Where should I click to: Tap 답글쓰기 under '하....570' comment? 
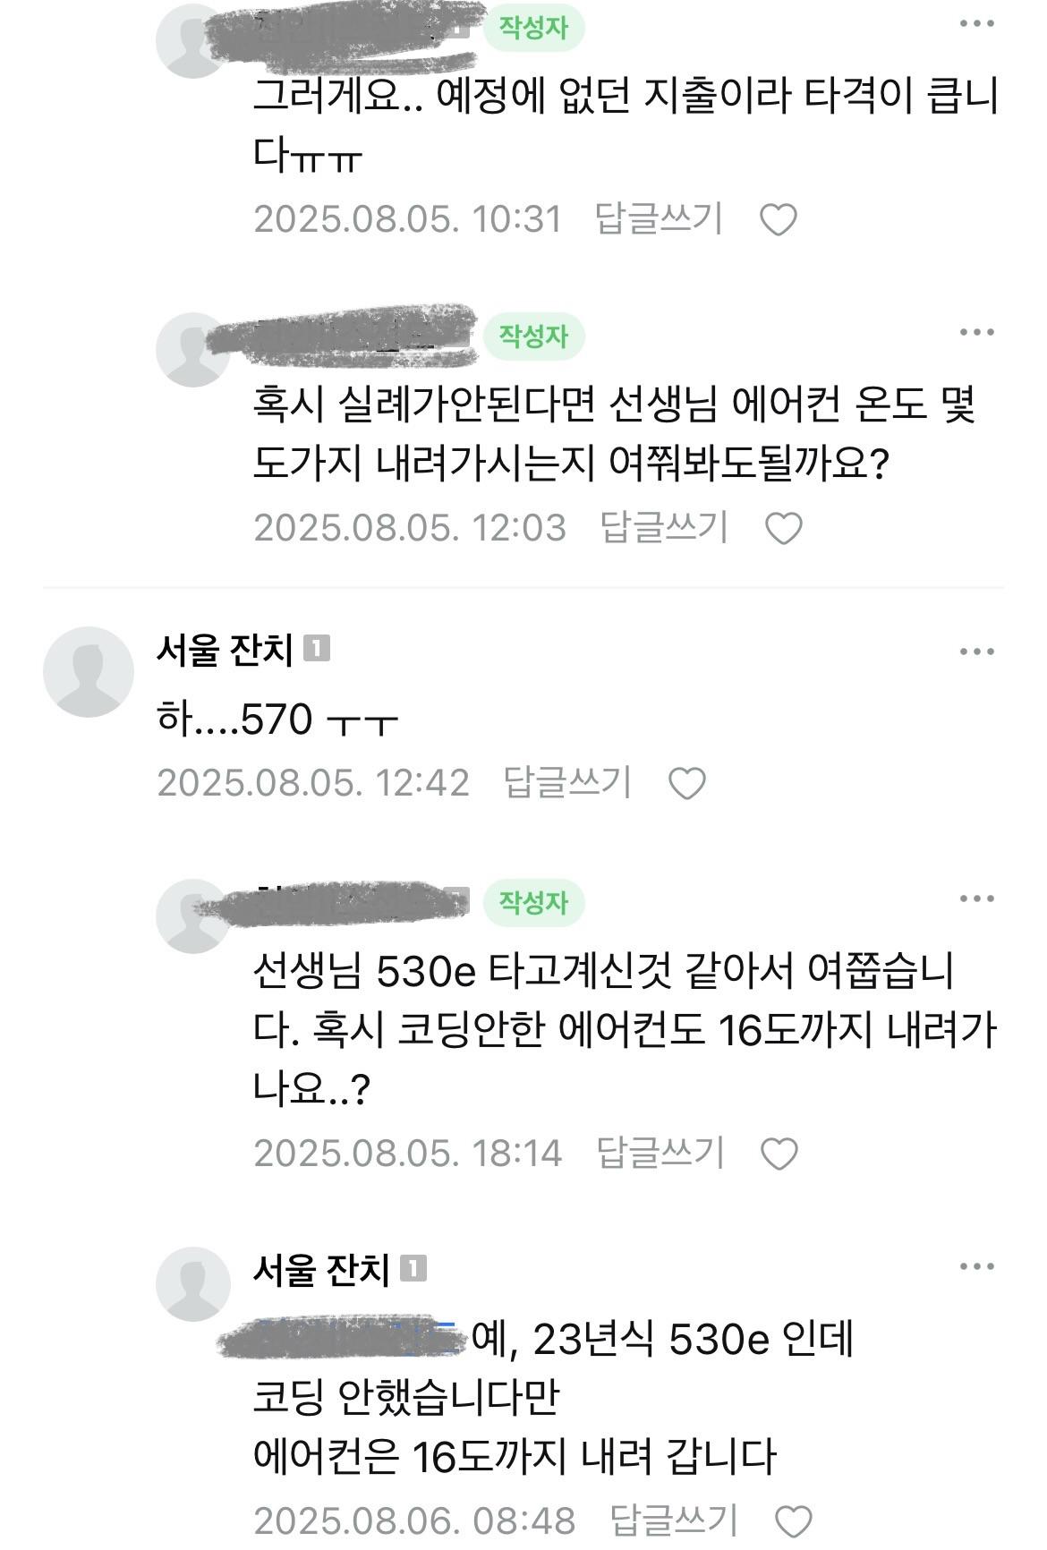(567, 783)
